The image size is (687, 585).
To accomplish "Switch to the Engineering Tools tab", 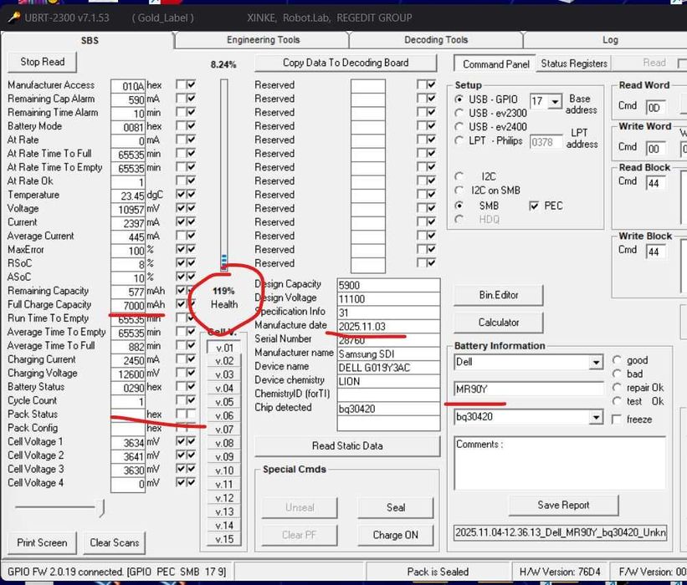I will [263, 40].
